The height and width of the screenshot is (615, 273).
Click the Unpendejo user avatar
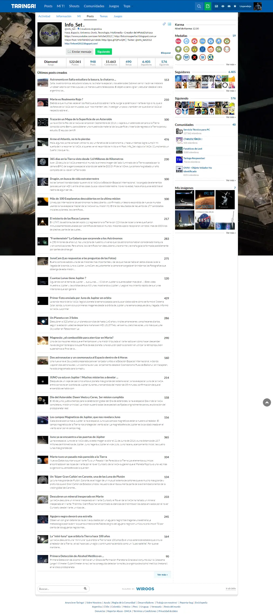258,6
